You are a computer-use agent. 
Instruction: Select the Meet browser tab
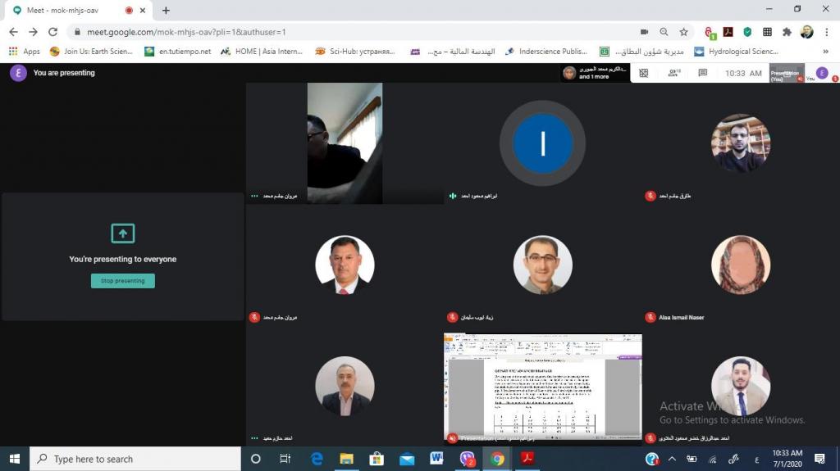[x=70, y=11]
